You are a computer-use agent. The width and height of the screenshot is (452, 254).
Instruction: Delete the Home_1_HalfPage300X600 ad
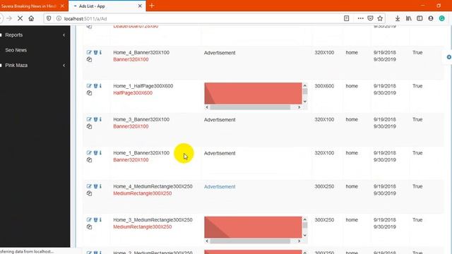tap(95, 86)
